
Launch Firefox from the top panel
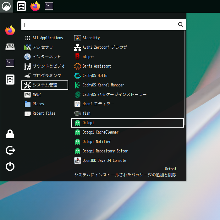point(35,6)
